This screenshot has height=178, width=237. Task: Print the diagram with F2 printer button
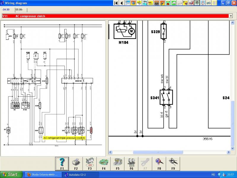(76, 164)
